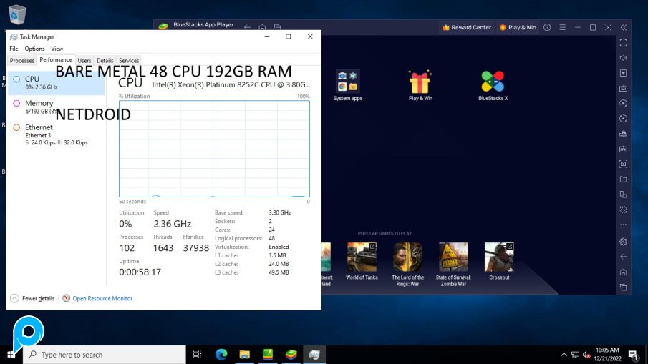Screen dimensions: 648x364
Task: Open Resource Monitor link
Action: pyautogui.click(x=102, y=298)
